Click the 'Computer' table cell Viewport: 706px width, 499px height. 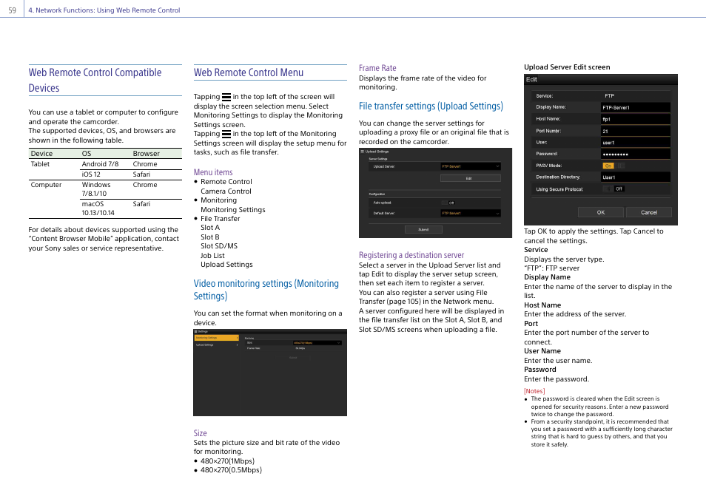point(46,185)
